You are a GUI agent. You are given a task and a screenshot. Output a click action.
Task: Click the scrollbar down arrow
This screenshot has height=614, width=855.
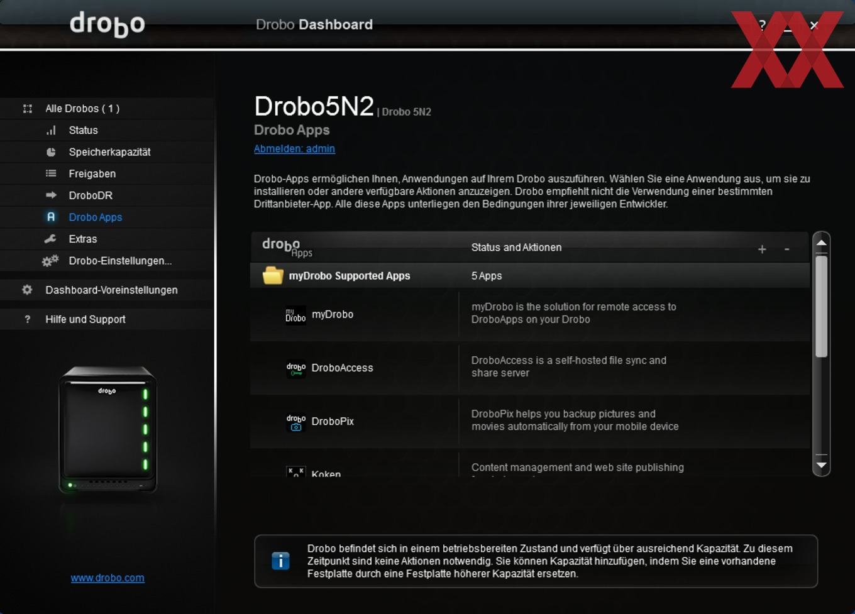821,465
